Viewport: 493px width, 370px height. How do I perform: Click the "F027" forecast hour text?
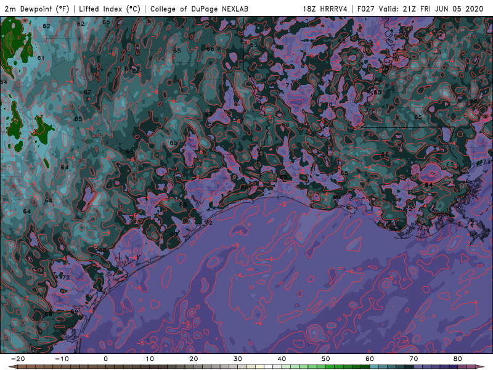[x=366, y=9]
